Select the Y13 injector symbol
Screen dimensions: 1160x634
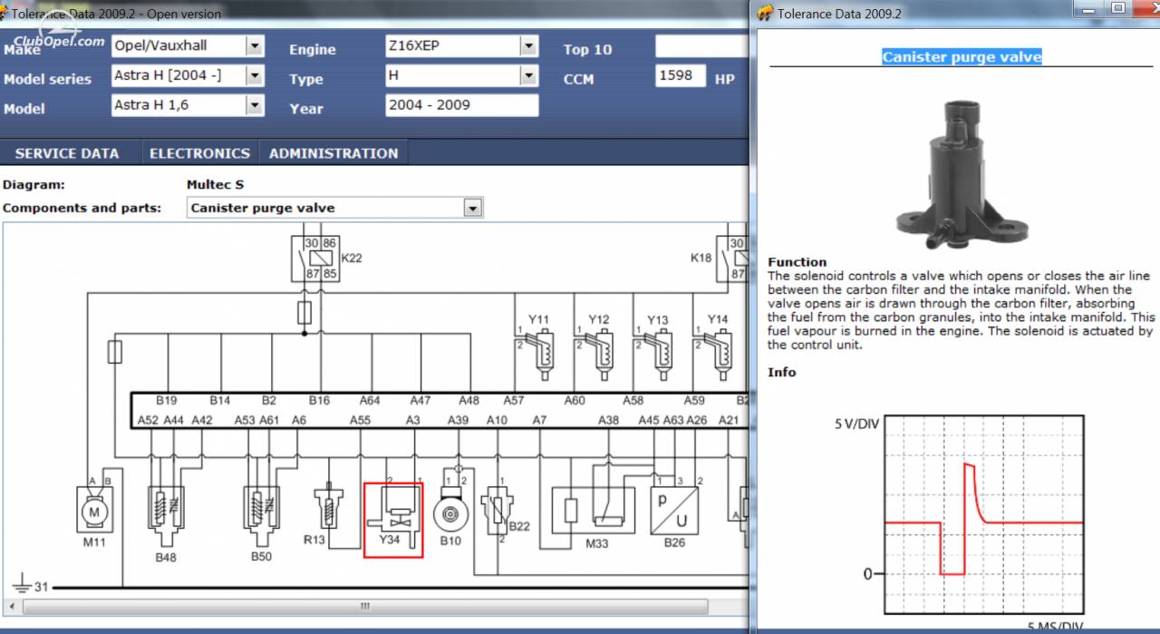(x=659, y=356)
